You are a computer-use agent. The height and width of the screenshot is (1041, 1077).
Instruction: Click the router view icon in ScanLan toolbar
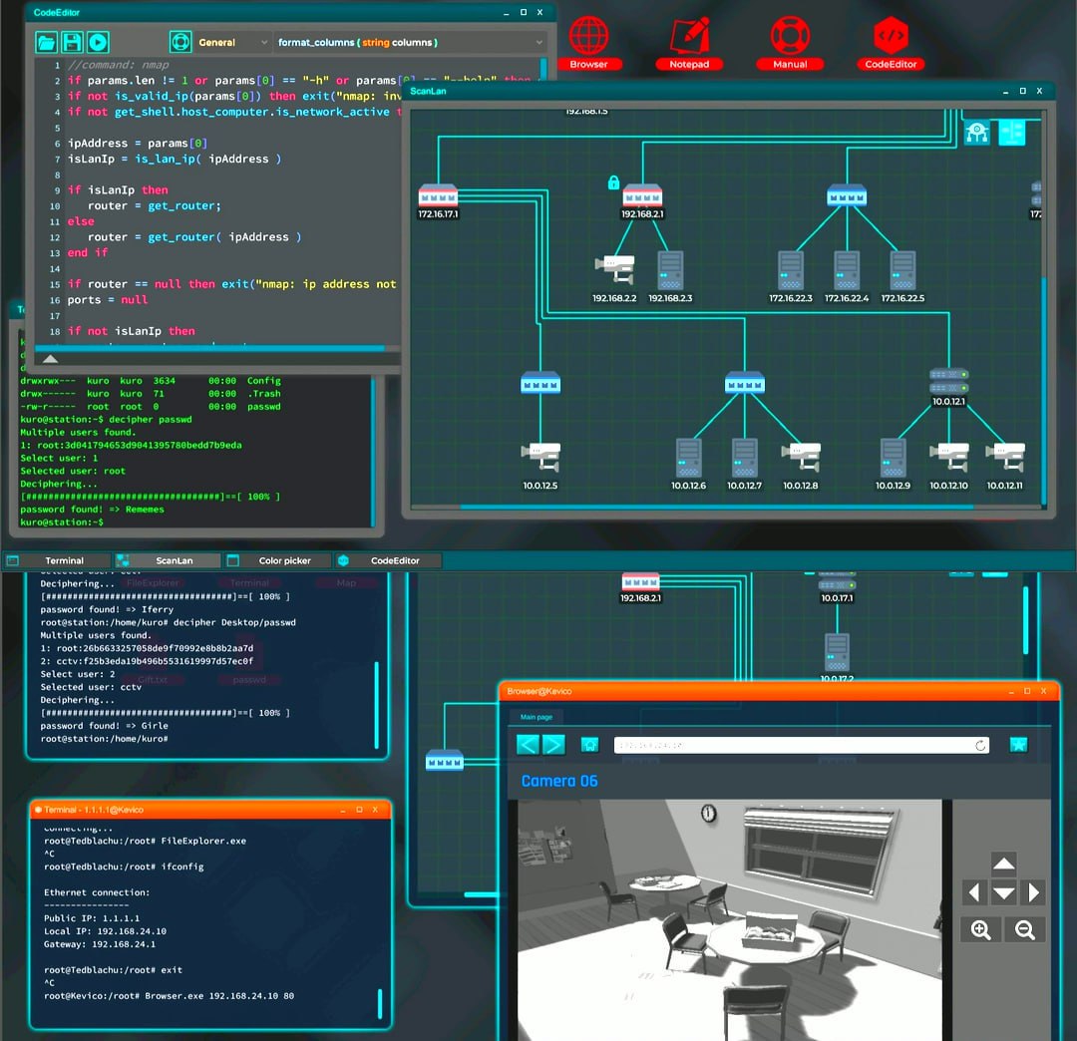[x=976, y=132]
